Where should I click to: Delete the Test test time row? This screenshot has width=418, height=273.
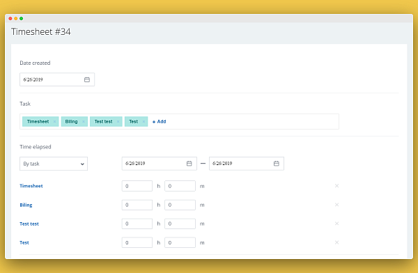[x=336, y=224]
